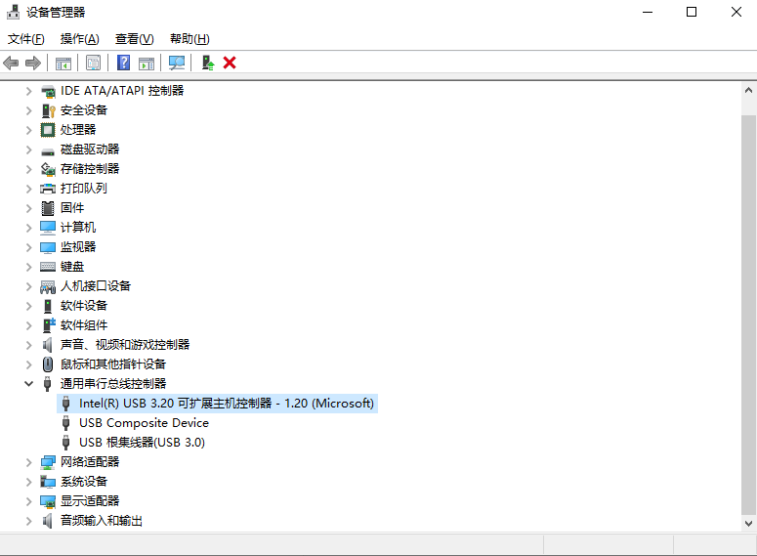Scan for hardware changes monitor icon
The height and width of the screenshot is (556, 757).
tap(177, 63)
